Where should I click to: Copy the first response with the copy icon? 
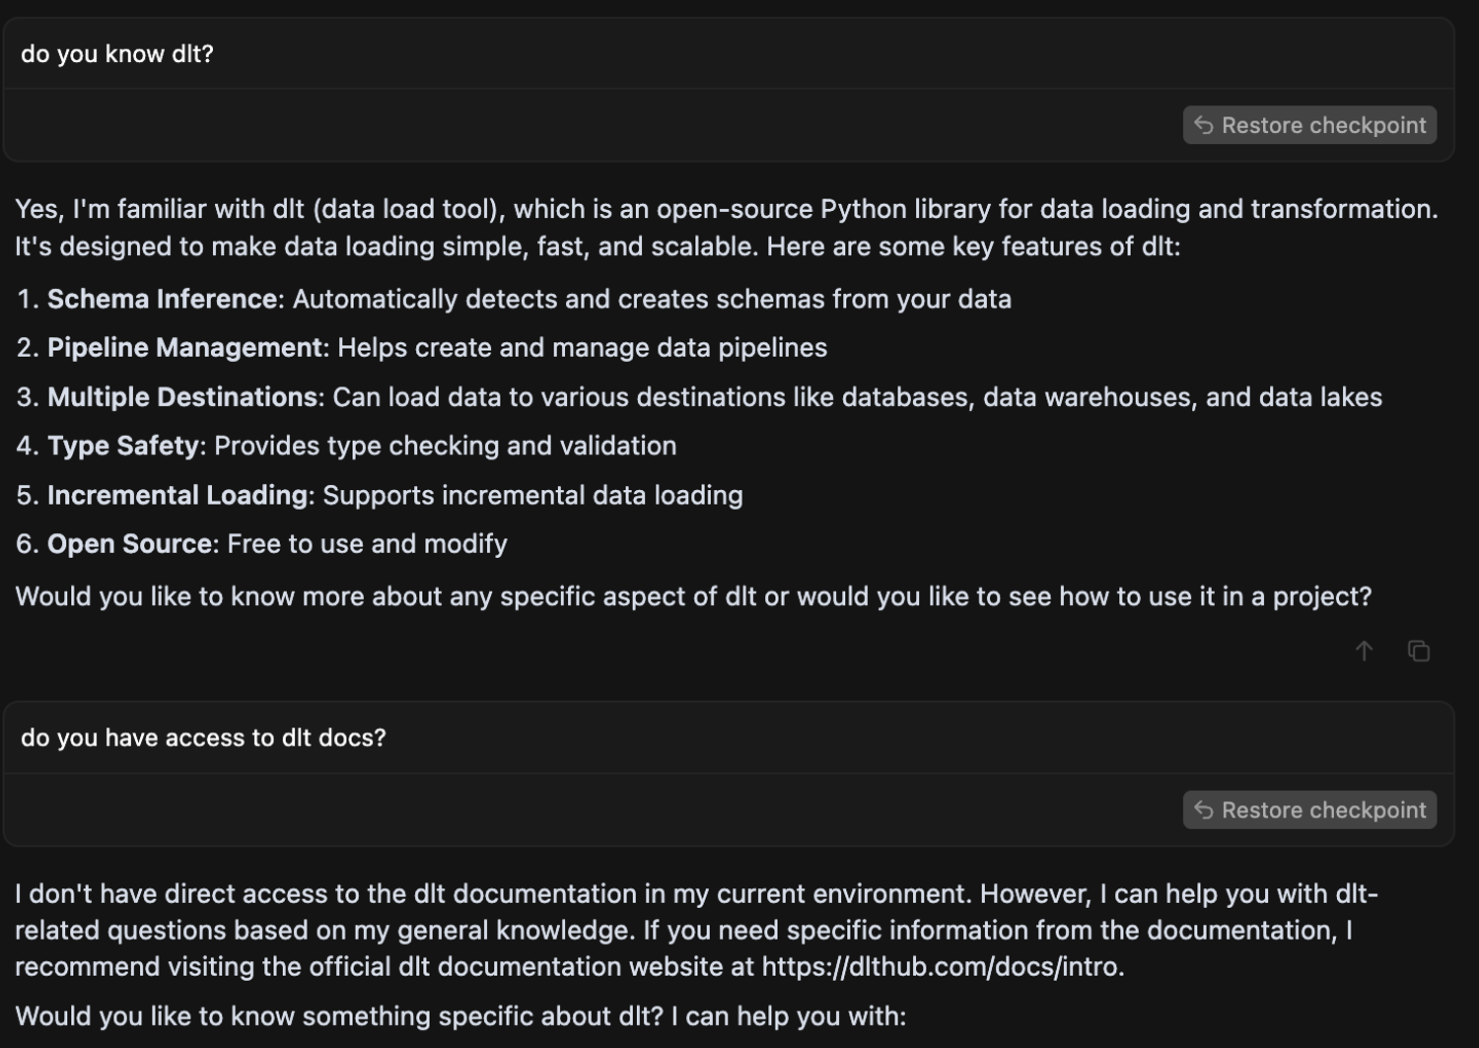click(1419, 651)
